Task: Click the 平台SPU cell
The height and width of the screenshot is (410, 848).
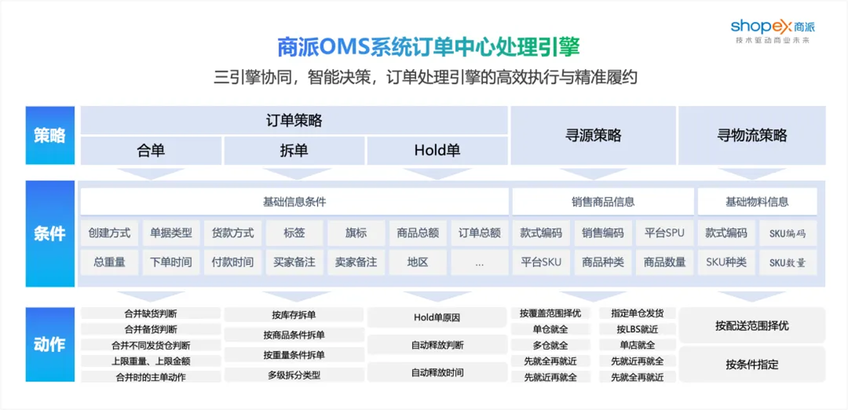Action: 664,233
